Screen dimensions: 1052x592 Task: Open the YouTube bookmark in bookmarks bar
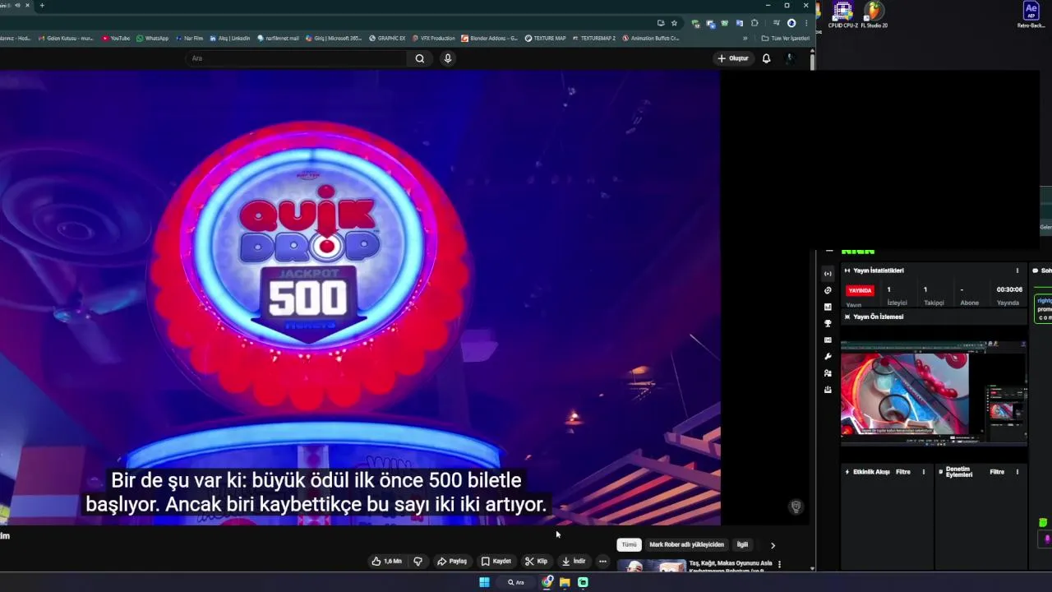click(x=116, y=38)
